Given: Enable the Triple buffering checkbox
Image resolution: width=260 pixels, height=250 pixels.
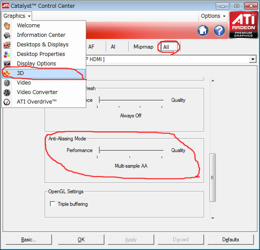Looking at the screenshot, I should click(52, 204).
